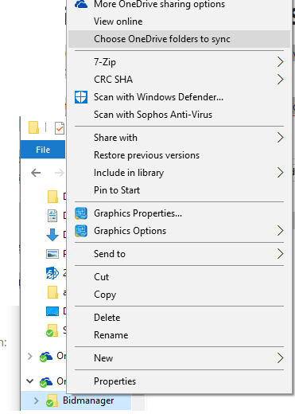The height and width of the screenshot is (414, 295).
Task: Click the synced folder with green check
Action: click(x=52, y=330)
